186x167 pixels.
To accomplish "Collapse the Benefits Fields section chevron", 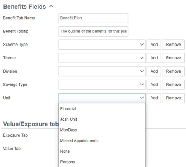I will (51, 6).
